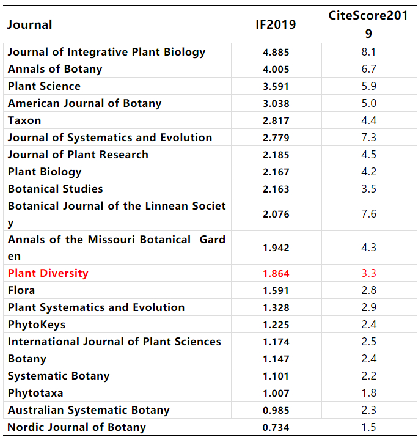Select the Annals of Botany row name
The image size is (418, 440).
tap(55, 69)
